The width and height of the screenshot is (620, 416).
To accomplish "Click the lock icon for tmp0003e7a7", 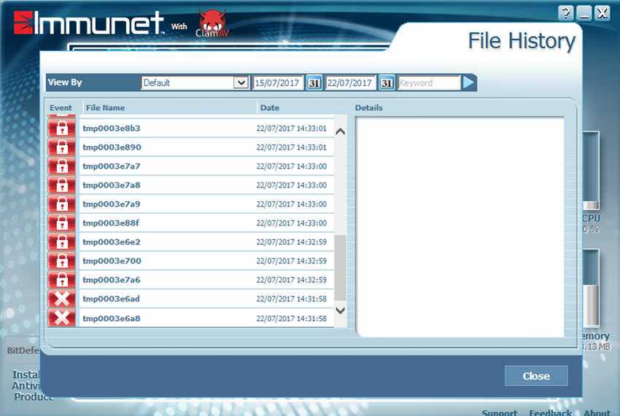I will (x=62, y=166).
